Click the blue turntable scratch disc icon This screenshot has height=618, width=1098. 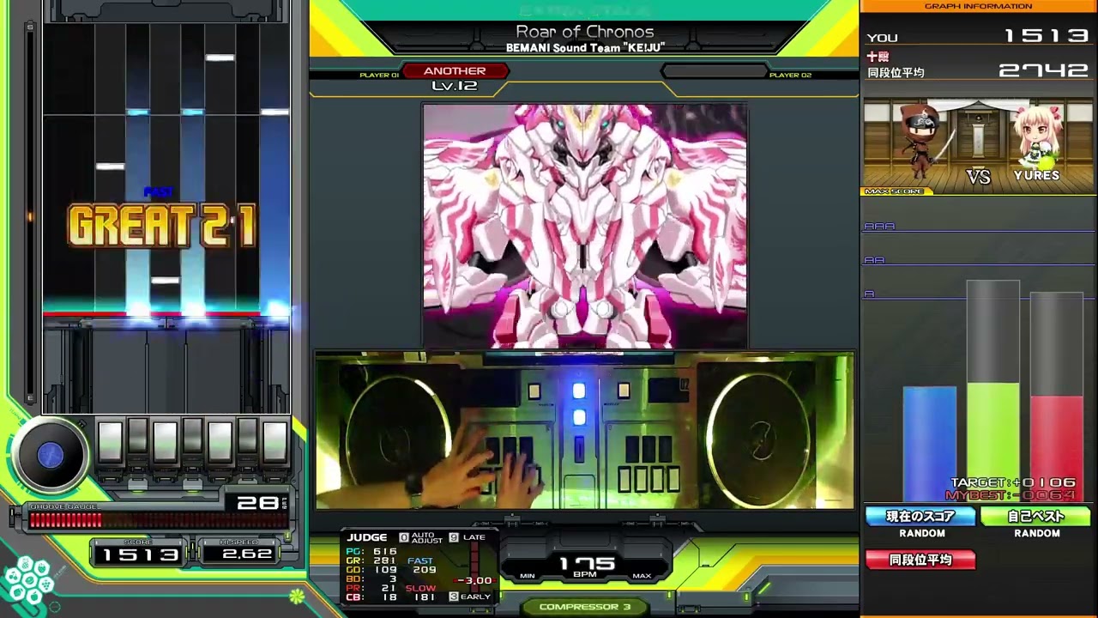coord(50,455)
